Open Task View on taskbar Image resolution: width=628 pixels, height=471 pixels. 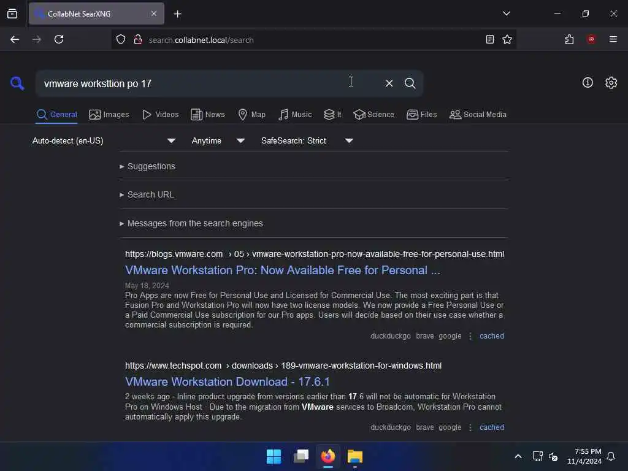301,456
